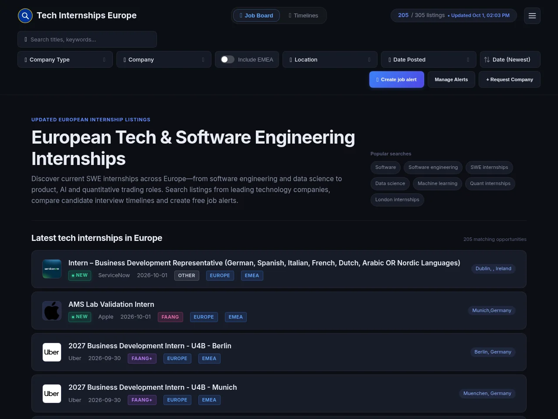
Task: Select the Machine learning chip
Action: point(437,183)
